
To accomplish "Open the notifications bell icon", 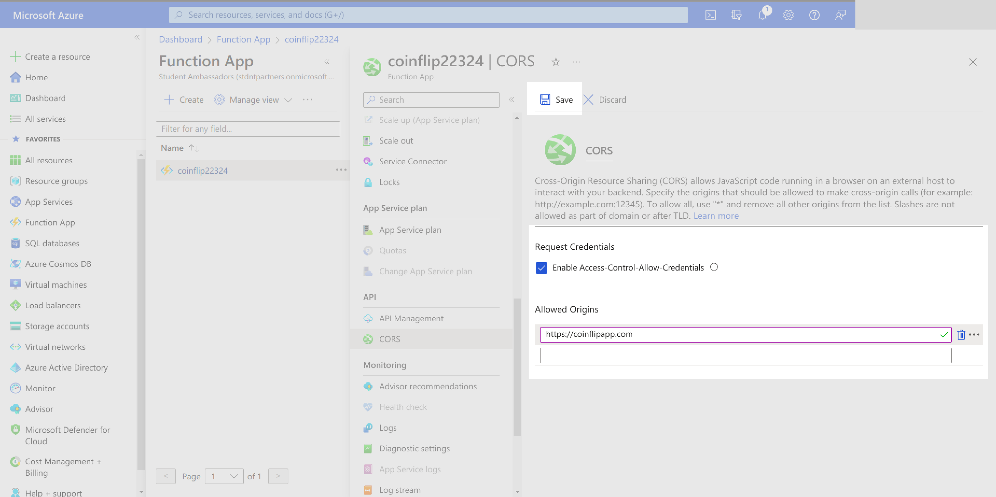I will (763, 15).
